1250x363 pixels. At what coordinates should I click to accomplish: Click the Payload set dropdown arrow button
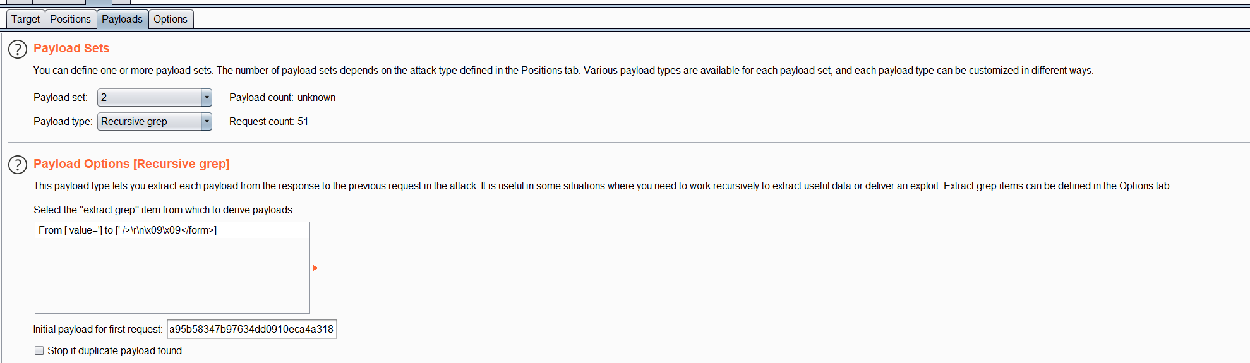[x=206, y=98]
